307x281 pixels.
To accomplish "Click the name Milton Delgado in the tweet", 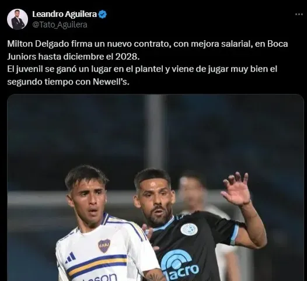I will [x=38, y=44].
